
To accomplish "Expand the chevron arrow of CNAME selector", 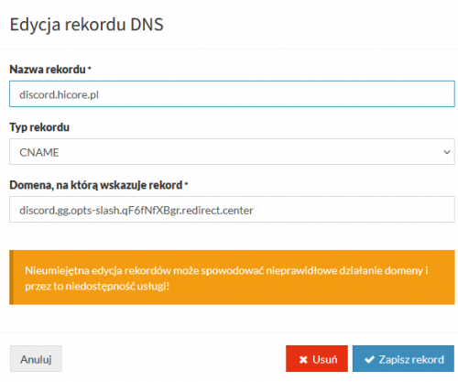I will pos(447,152).
